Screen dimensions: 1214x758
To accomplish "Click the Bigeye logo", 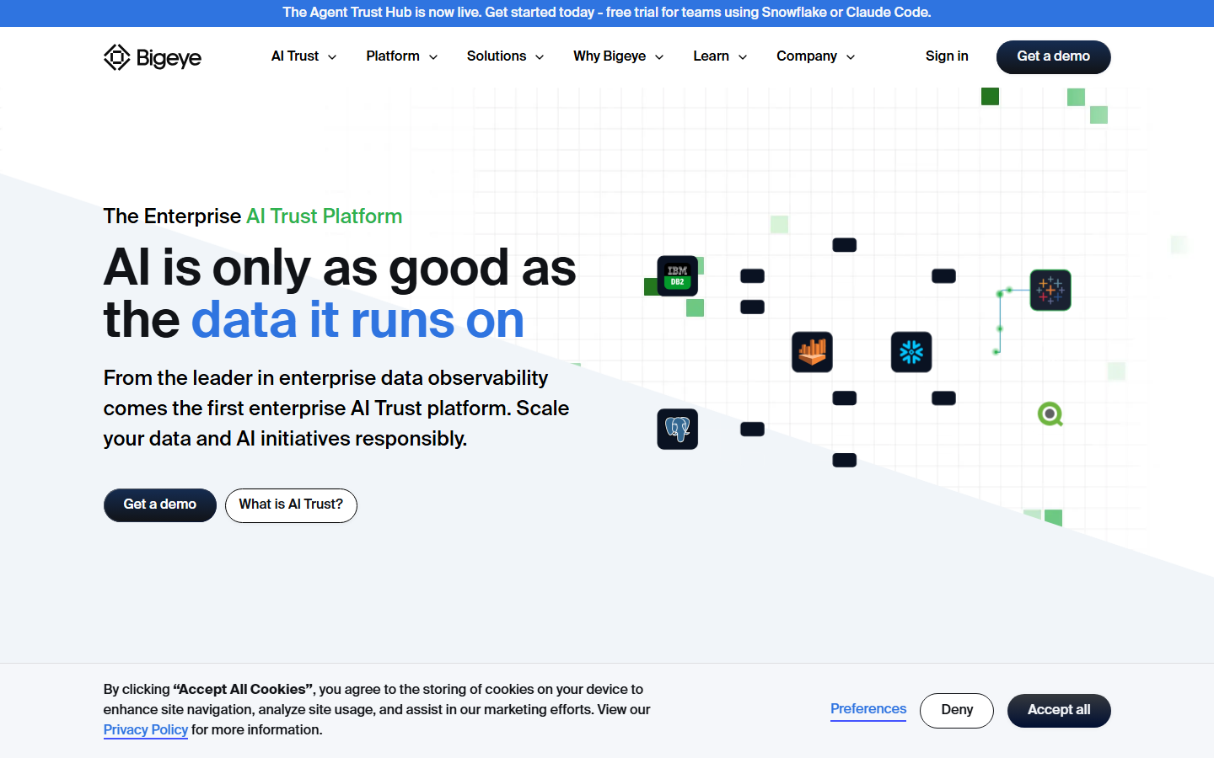I will pyautogui.click(x=153, y=57).
